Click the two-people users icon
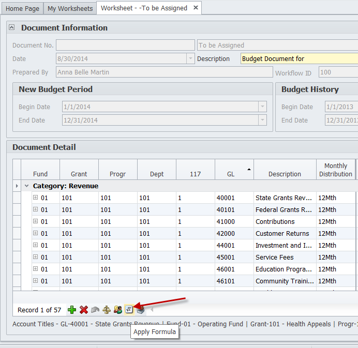The image size is (358, 348). (x=118, y=310)
